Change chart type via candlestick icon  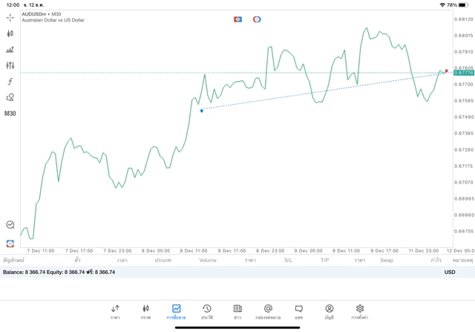(10, 33)
